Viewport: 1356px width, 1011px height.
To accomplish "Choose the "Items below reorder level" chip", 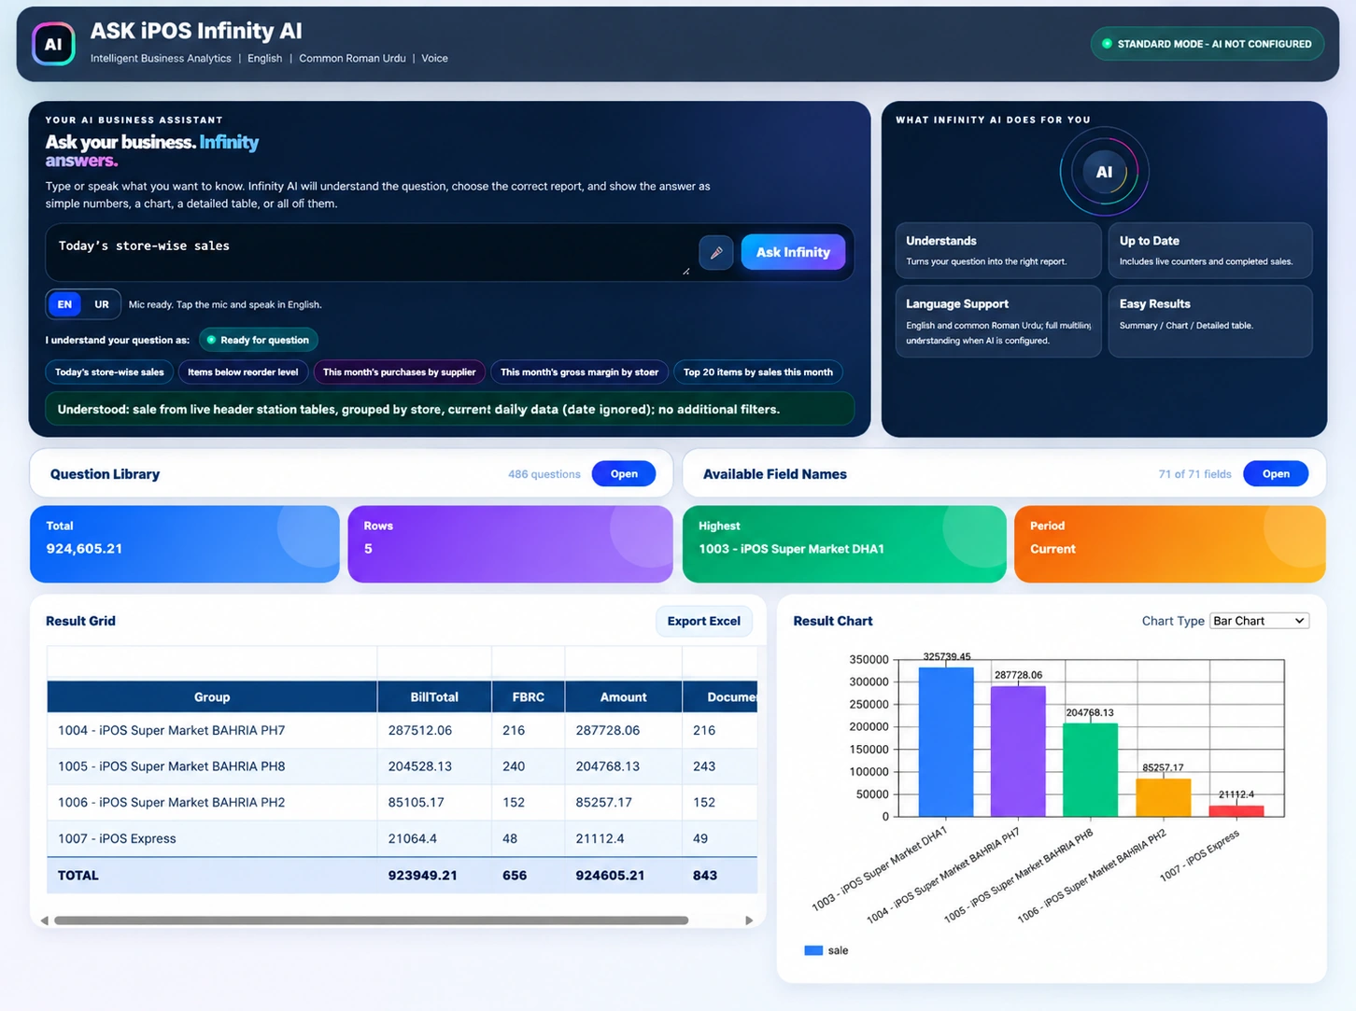I will [243, 372].
